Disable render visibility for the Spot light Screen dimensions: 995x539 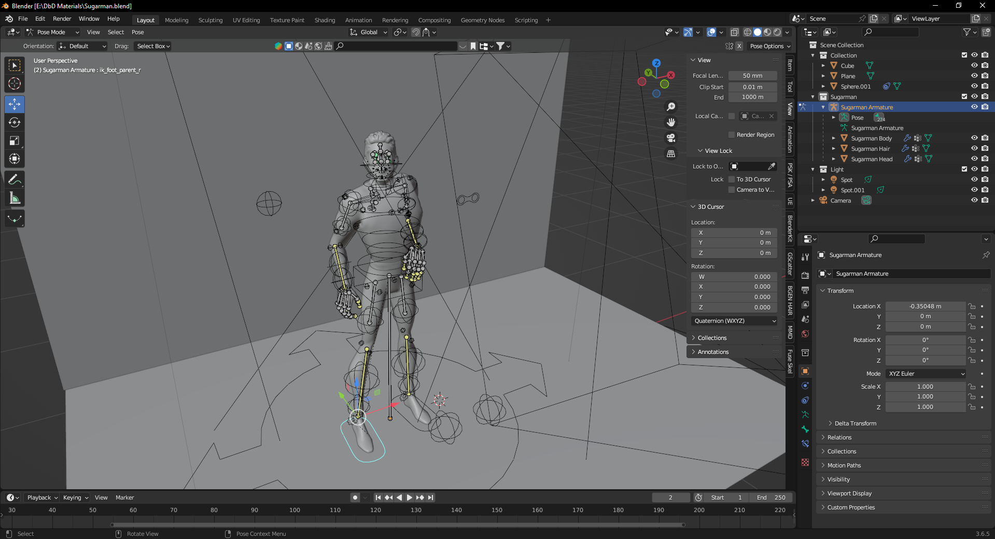click(x=985, y=179)
